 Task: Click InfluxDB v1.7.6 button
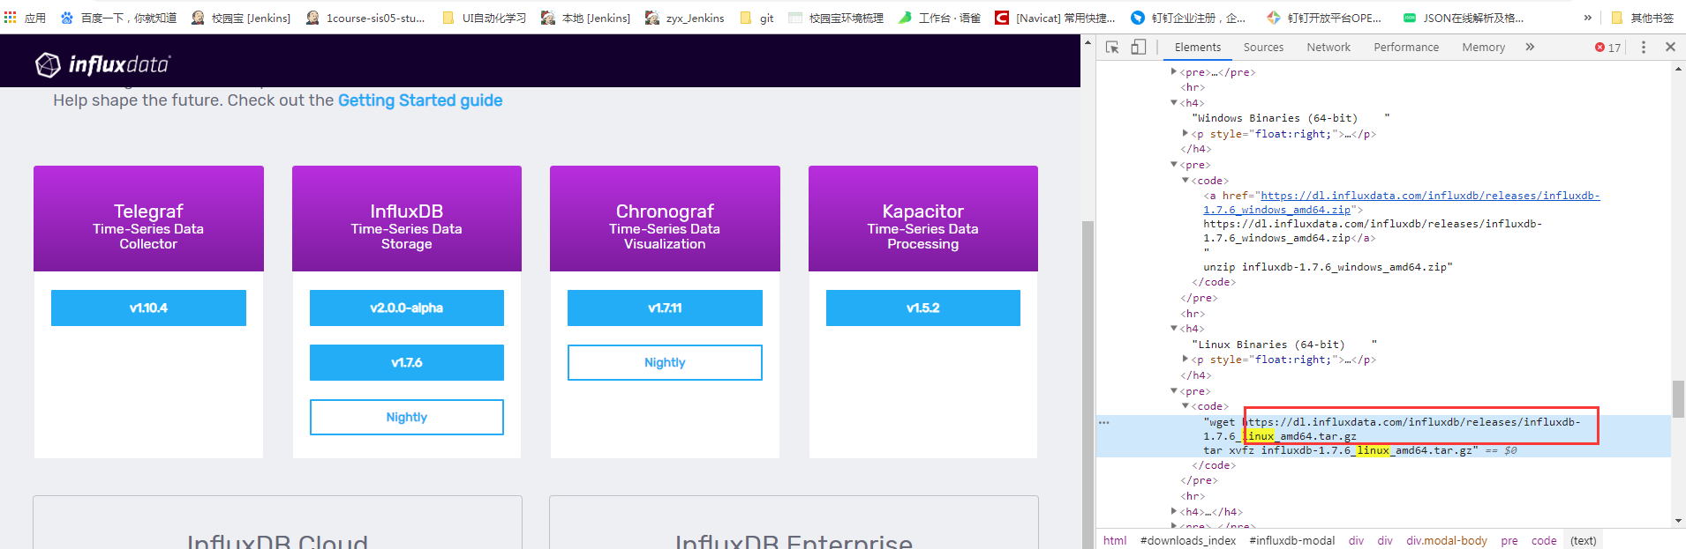(407, 362)
